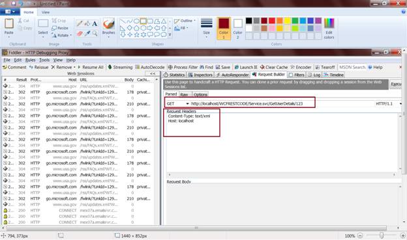
Task: Click Launch IE in Fiddler toolbar
Action: [246, 67]
